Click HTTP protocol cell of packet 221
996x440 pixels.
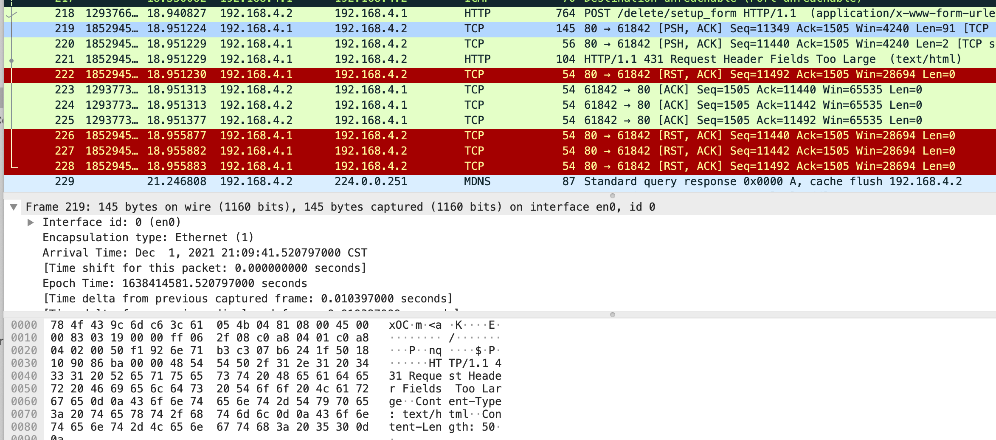[477, 59]
